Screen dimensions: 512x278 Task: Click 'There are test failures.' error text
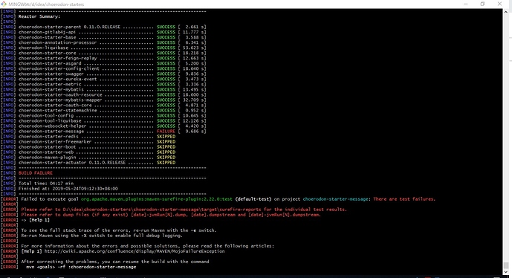[404, 199]
